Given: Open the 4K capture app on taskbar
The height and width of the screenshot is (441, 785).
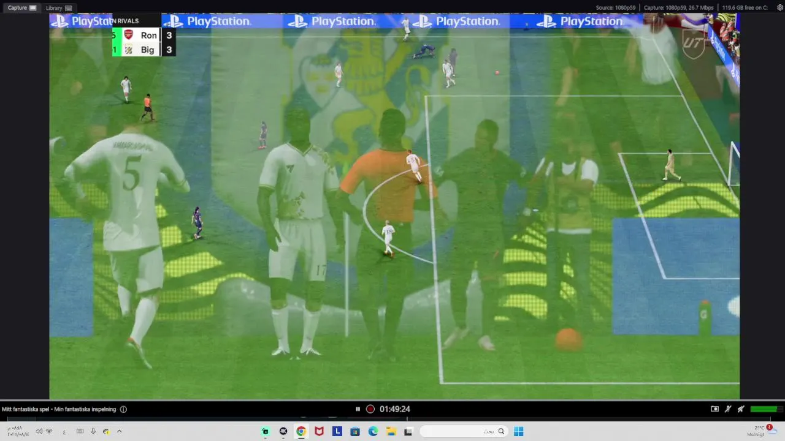Looking at the screenshot, I should click(x=283, y=431).
